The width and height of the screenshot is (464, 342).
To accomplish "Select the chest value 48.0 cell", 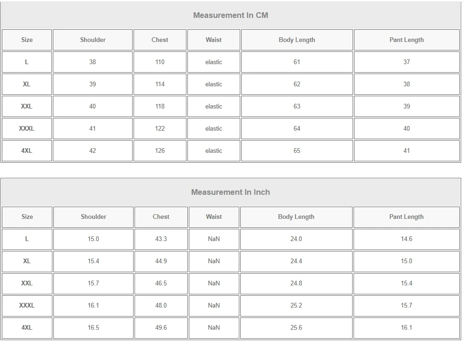I will (161, 305).
